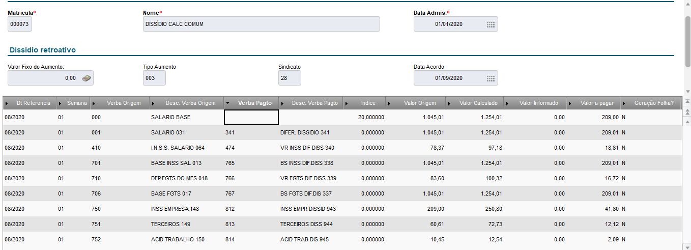Open the Data Acordo calendar picker
This screenshot has width=691, height=250.
(x=491, y=78)
